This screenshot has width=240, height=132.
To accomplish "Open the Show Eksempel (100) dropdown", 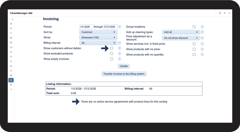I will tap(98, 37).
